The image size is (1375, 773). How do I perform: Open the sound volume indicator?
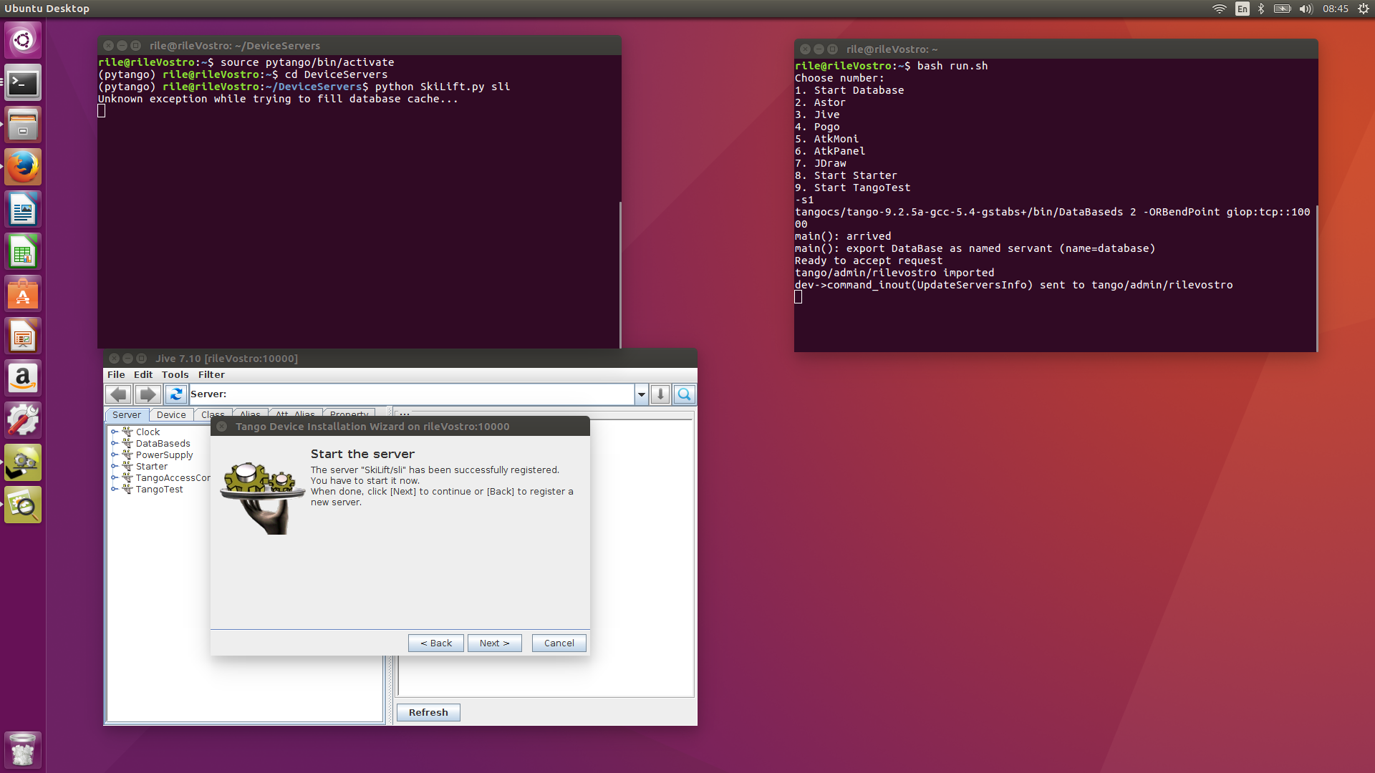tap(1306, 9)
